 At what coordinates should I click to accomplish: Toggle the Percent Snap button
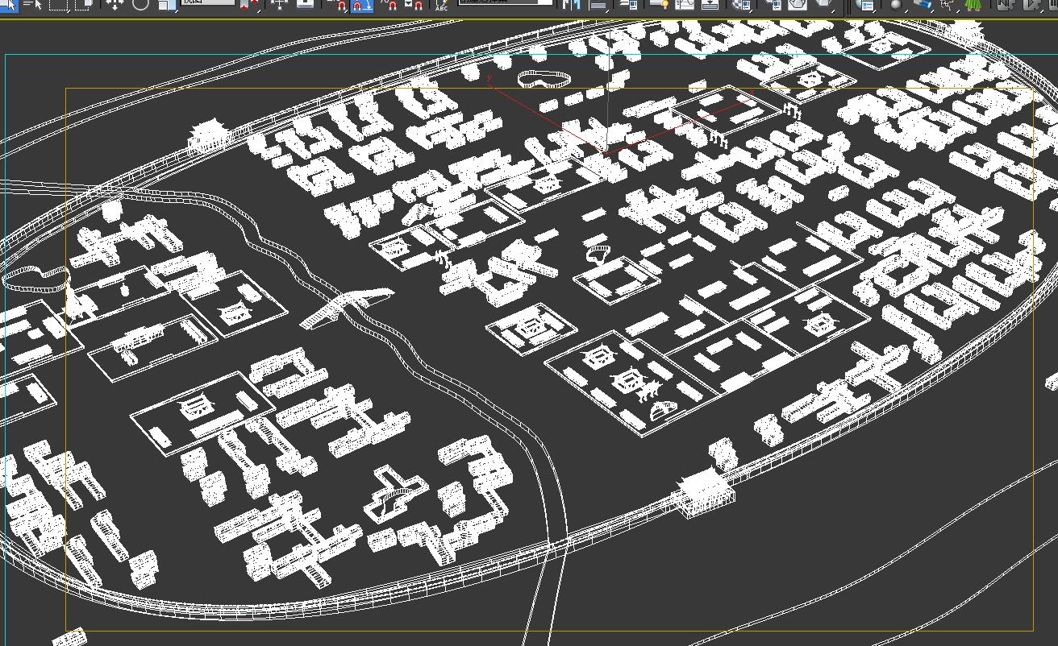point(389,5)
